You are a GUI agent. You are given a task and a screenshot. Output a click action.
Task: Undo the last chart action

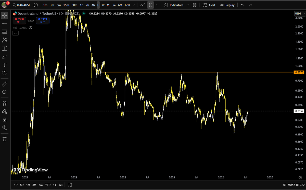[243, 5]
